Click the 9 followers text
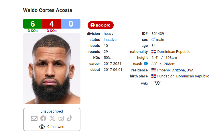213x138 pixels. tap(56, 127)
